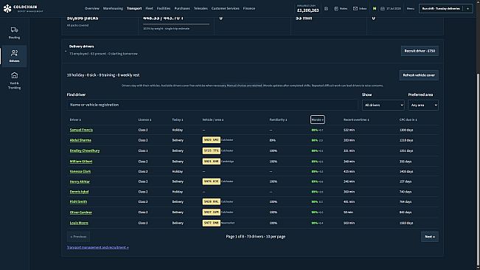Viewport: 480px width, 270px height.
Task: Go to the Overview tab
Action: [92, 9]
